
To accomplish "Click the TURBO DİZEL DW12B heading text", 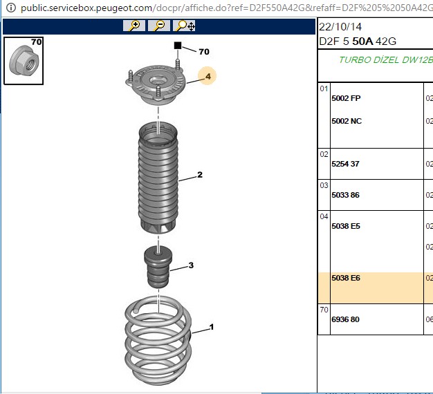I will (386, 60).
